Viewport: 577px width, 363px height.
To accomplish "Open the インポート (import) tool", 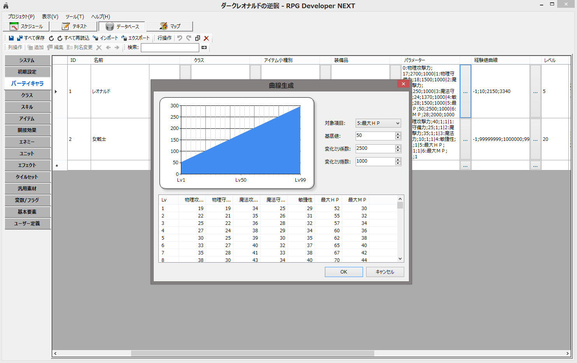I will click(105, 38).
